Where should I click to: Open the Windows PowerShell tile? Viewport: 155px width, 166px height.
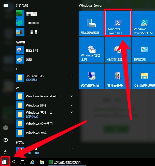click(118, 23)
